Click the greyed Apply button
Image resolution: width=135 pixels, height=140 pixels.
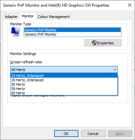point(120,134)
